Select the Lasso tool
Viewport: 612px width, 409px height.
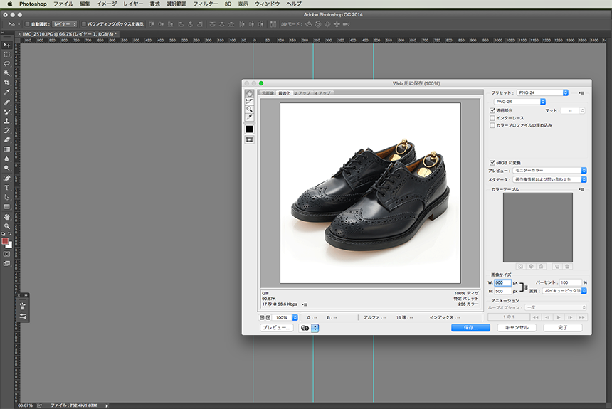6,63
